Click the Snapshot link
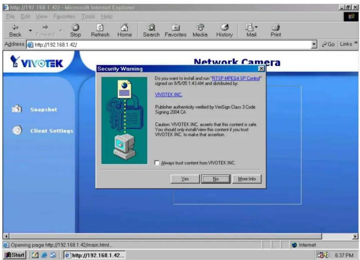Viewport: 360px width, 260px height. coord(44,110)
